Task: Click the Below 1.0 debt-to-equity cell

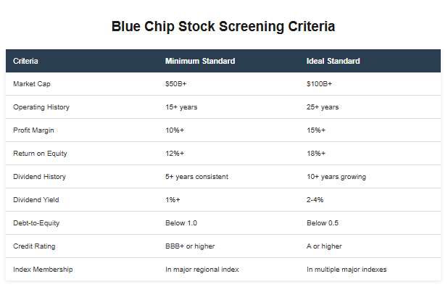Action: tap(181, 223)
